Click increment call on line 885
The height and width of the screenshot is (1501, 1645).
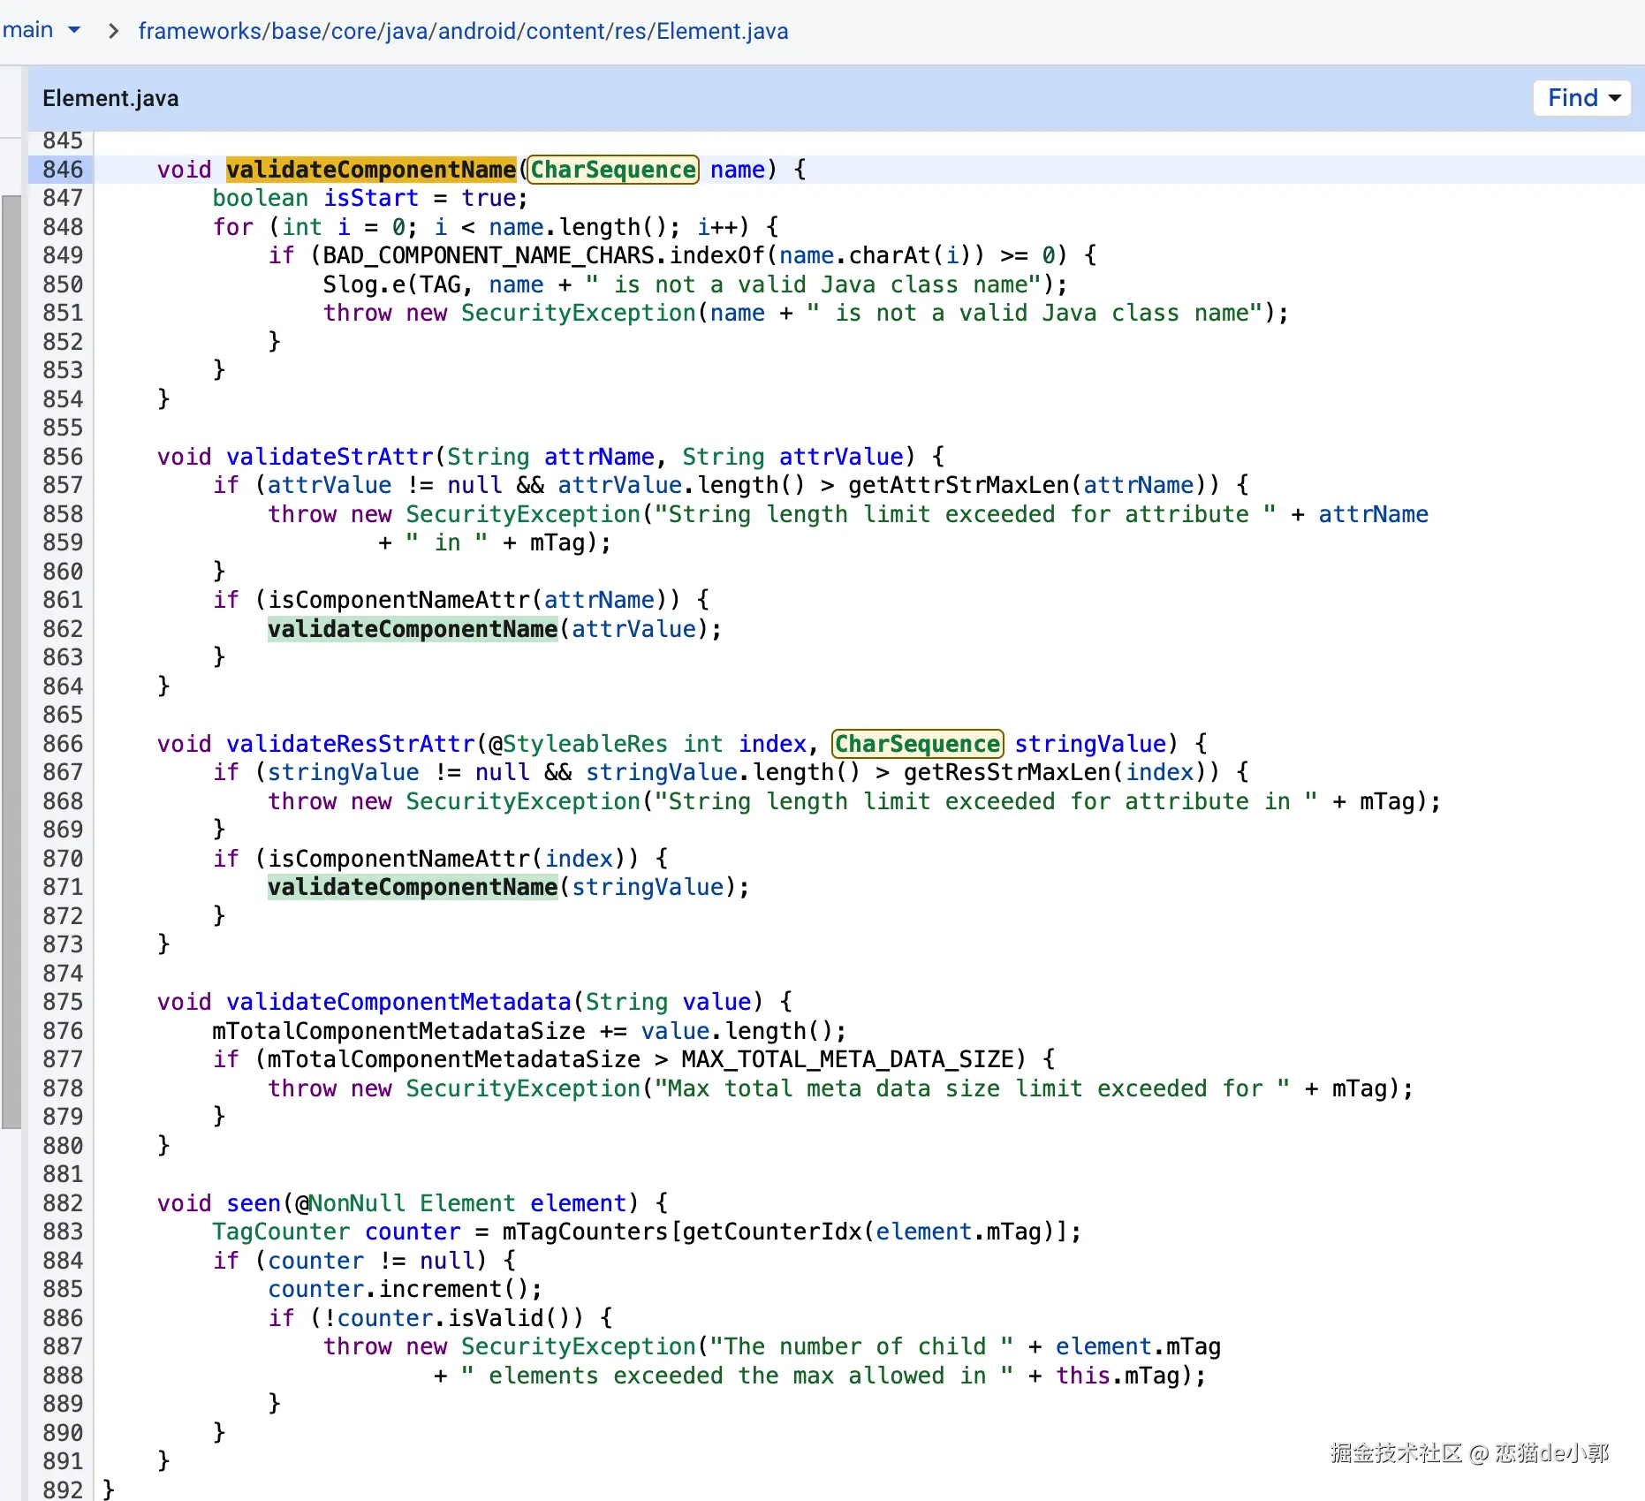coord(441,1289)
